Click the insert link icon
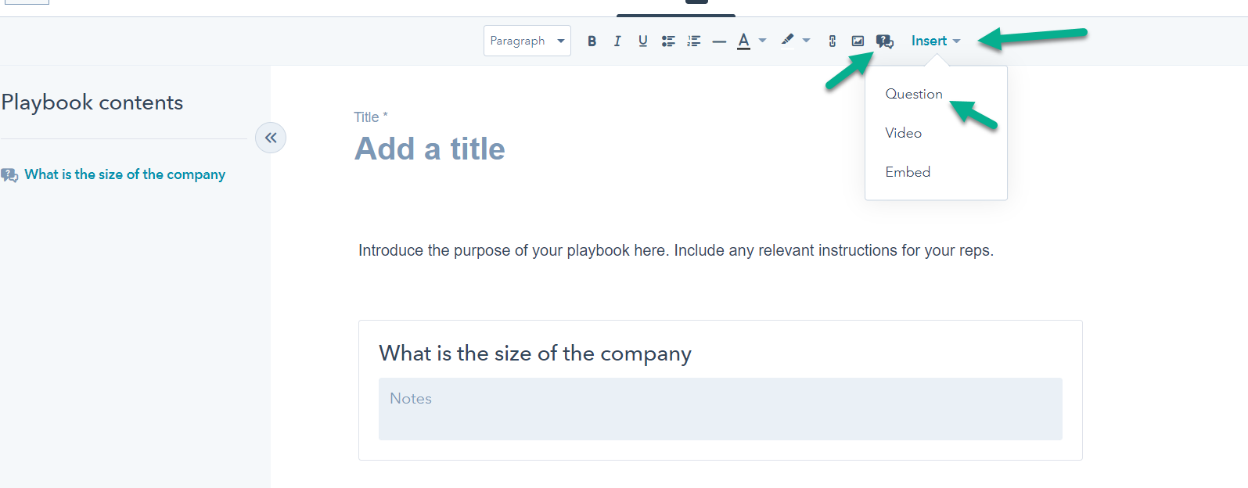The image size is (1248, 488). (x=833, y=41)
